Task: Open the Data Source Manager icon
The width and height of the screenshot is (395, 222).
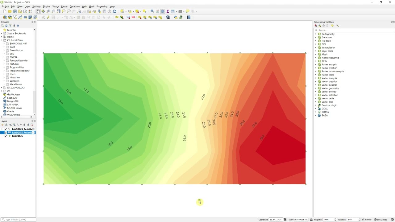Action: pyautogui.click(x=5, y=17)
